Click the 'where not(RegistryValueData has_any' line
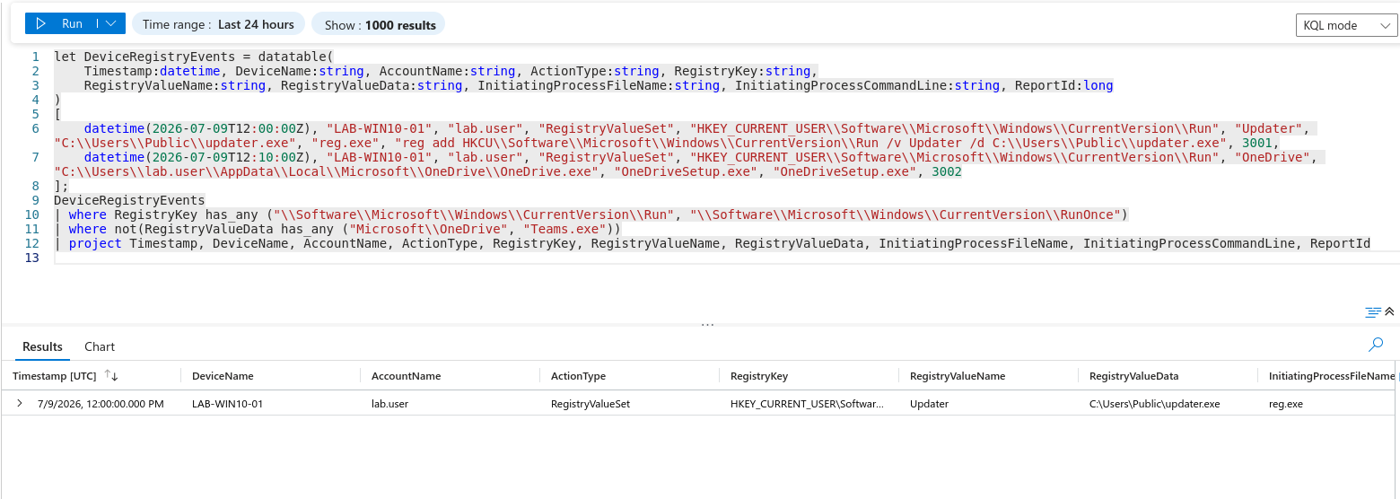The height and width of the screenshot is (499, 1400). [x=337, y=229]
